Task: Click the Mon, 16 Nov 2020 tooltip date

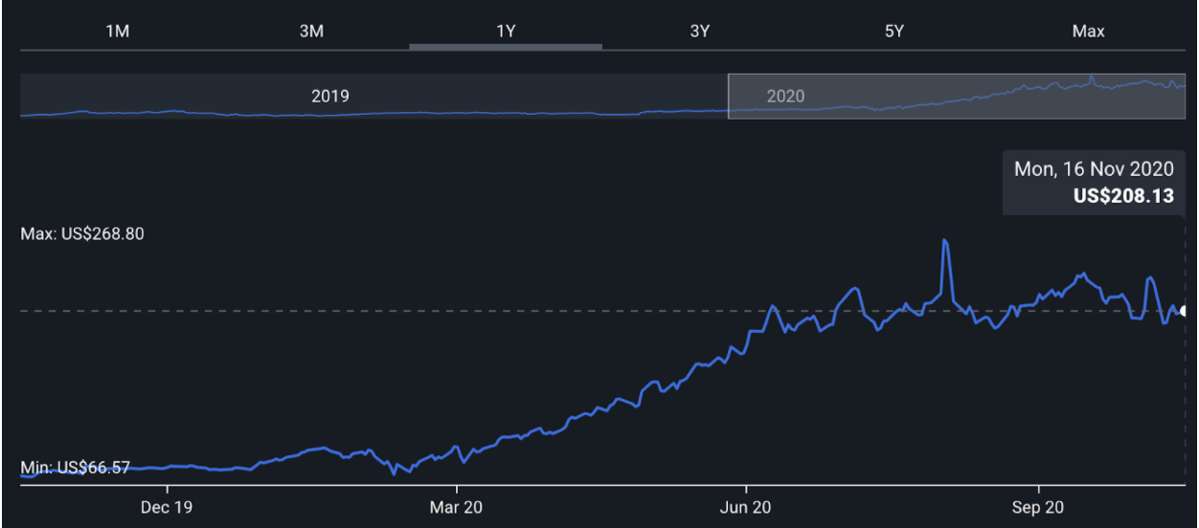Action: pyautogui.click(x=1094, y=169)
